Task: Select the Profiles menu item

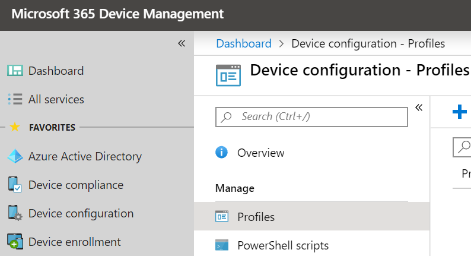Action: tap(256, 217)
